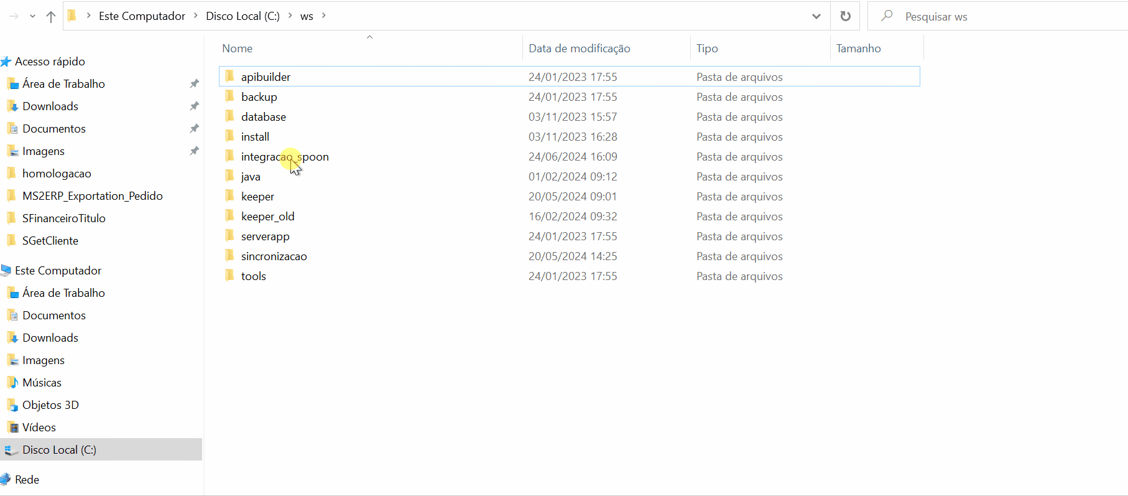
Task: Select the serverapp folder name
Action: click(266, 236)
